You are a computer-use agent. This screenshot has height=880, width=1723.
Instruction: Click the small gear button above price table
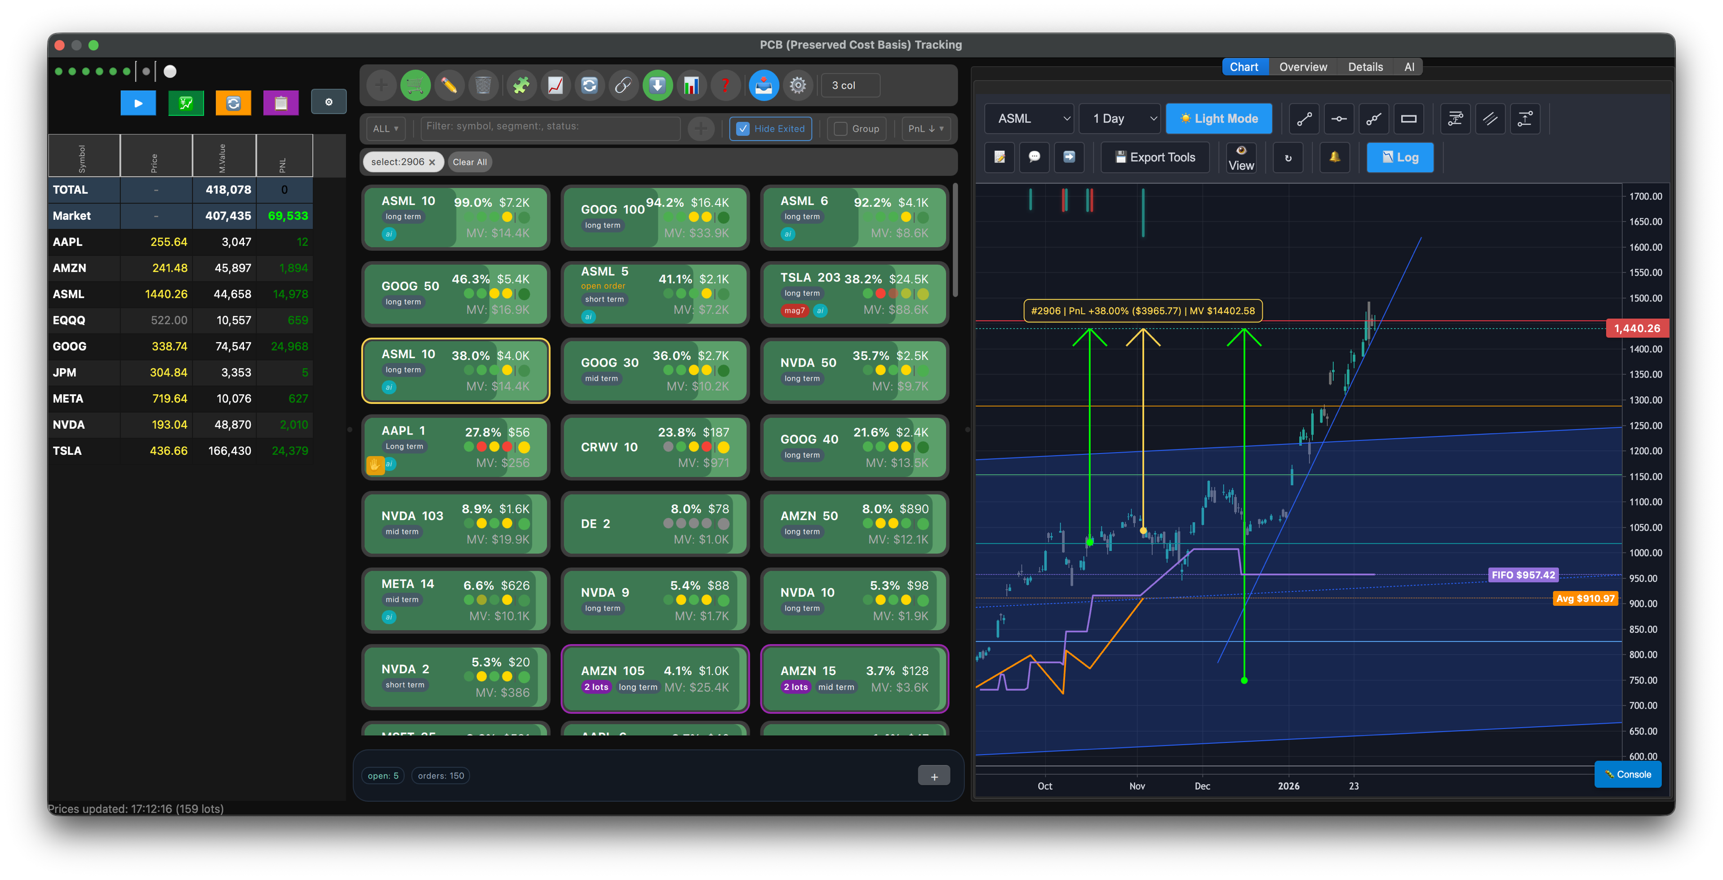tap(329, 102)
